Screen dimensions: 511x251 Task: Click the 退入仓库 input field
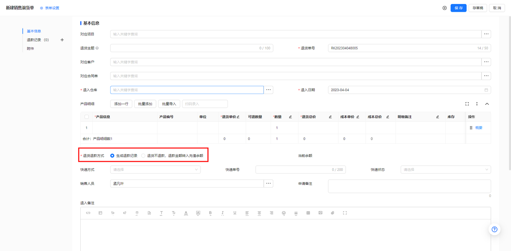[187, 90]
